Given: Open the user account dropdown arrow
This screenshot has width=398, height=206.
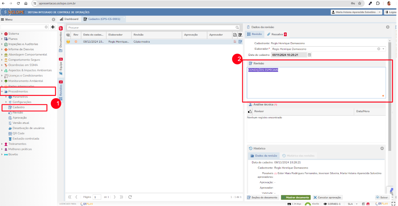Looking at the screenshot, I should pyautogui.click(x=380, y=12).
